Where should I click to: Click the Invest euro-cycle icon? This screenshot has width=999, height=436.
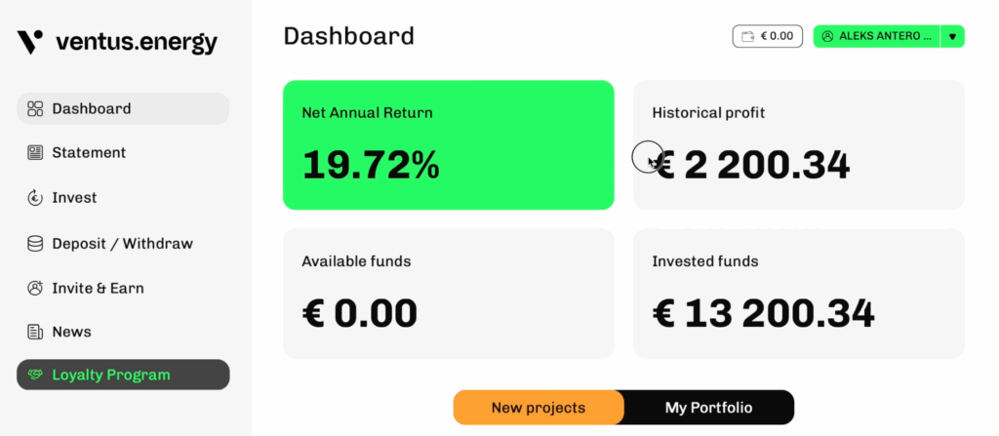pyautogui.click(x=35, y=198)
